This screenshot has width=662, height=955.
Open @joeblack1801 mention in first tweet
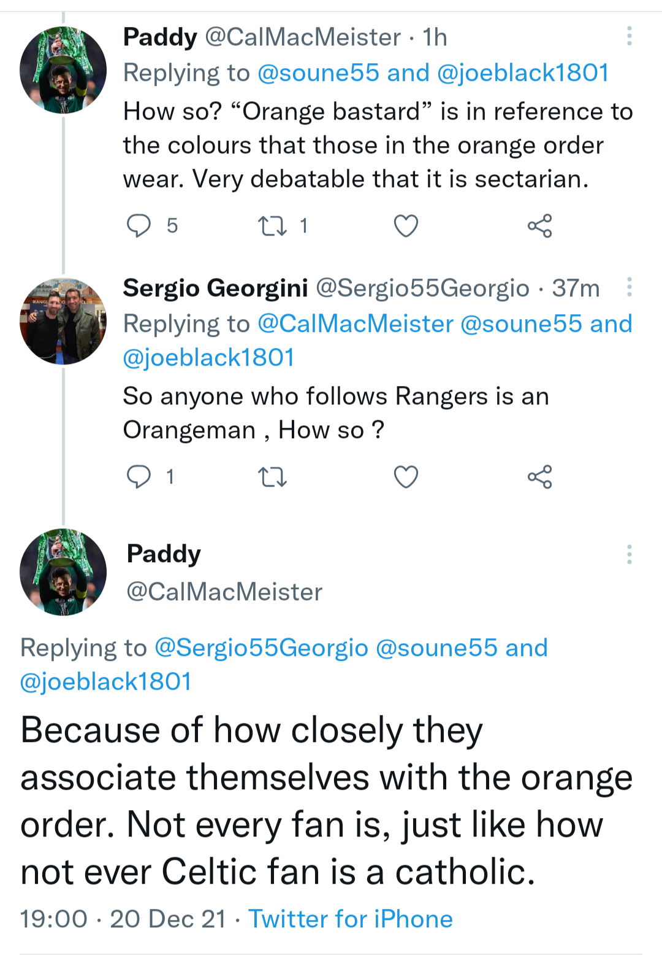(522, 73)
